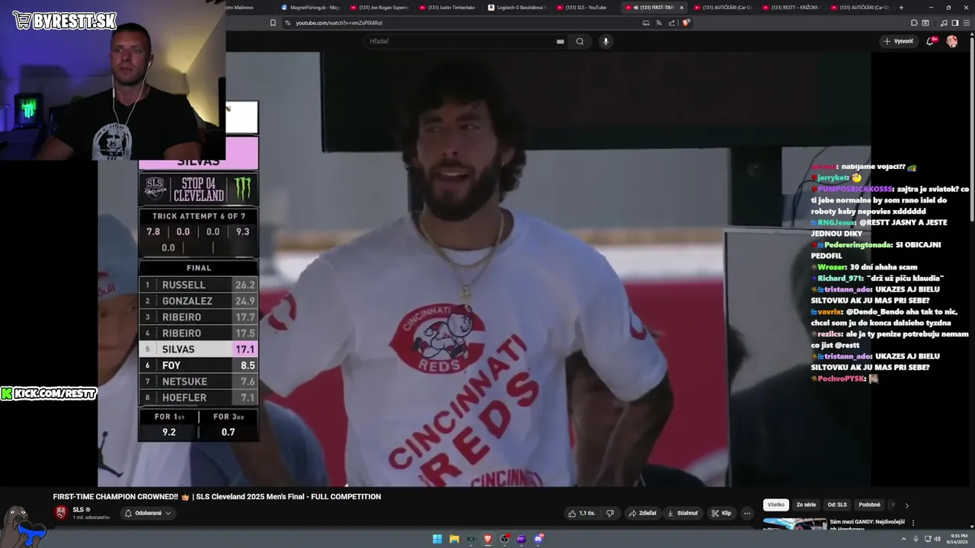Dislike the video with thumbs down
This screenshot has width=975, height=548.
[x=609, y=513]
